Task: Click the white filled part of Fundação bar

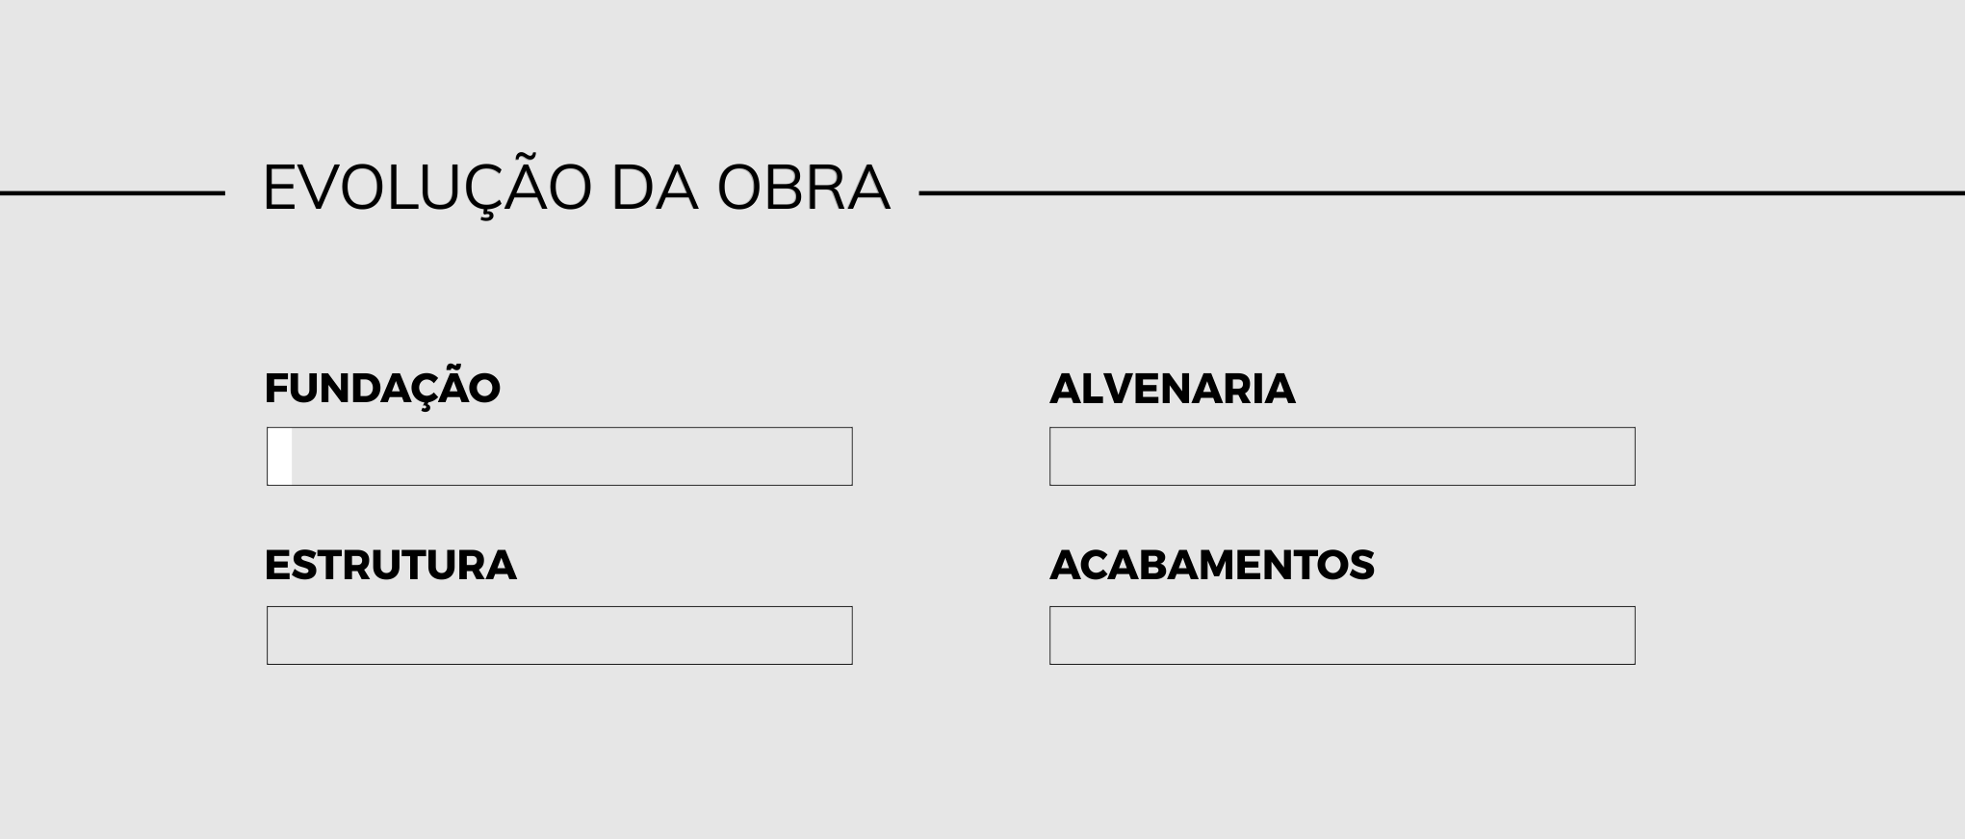Action: pos(280,456)
